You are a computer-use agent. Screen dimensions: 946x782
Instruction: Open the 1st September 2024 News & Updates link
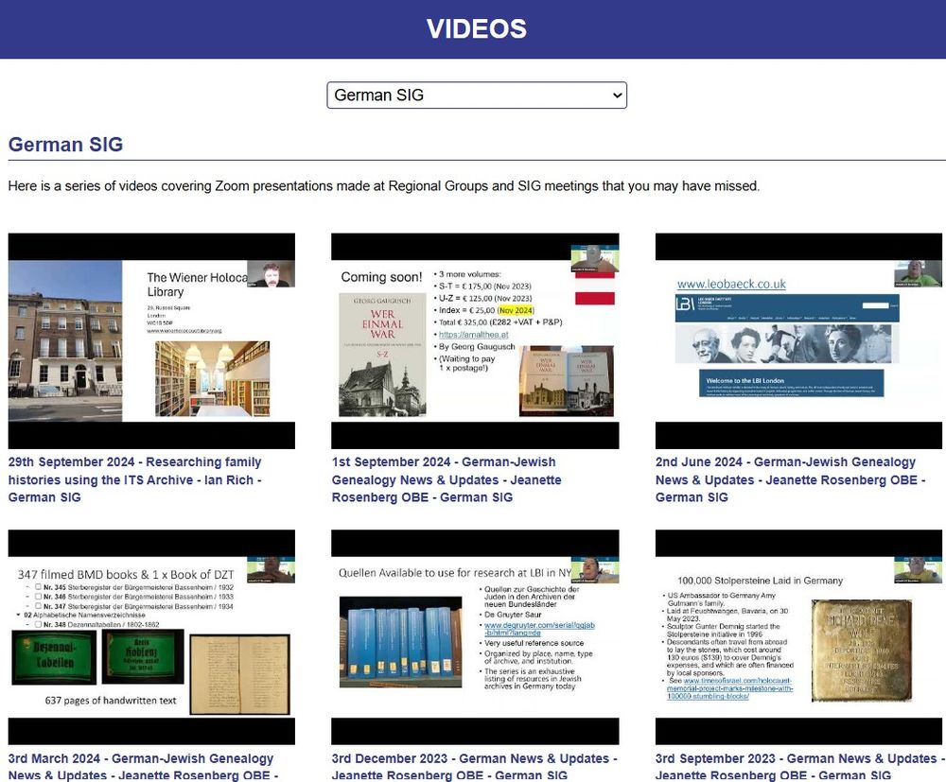447,479
